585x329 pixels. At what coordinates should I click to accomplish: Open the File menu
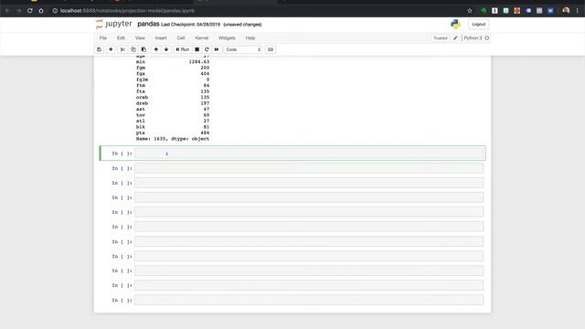coord(103,38)
